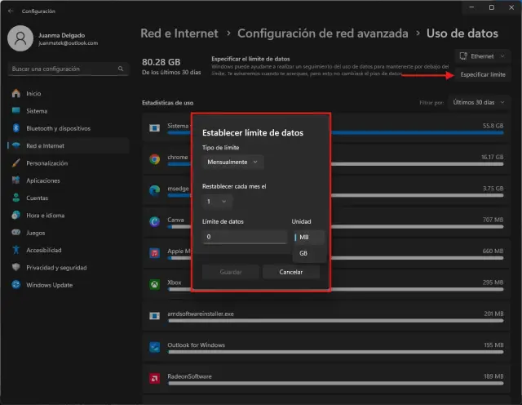Open the Ethernet network selector dropdown
This screenshot has width=522, height=405.
483,56
